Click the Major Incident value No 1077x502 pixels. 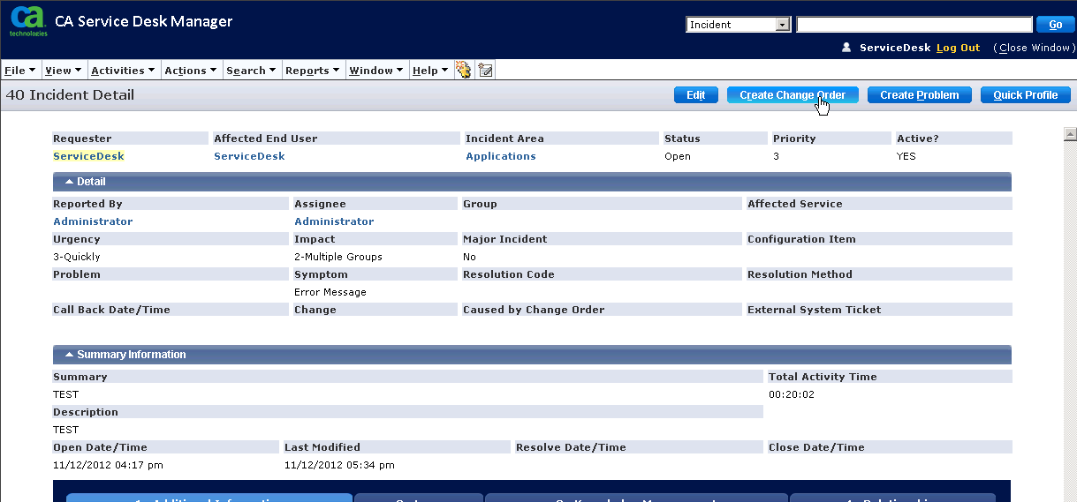tap(469, 257)
